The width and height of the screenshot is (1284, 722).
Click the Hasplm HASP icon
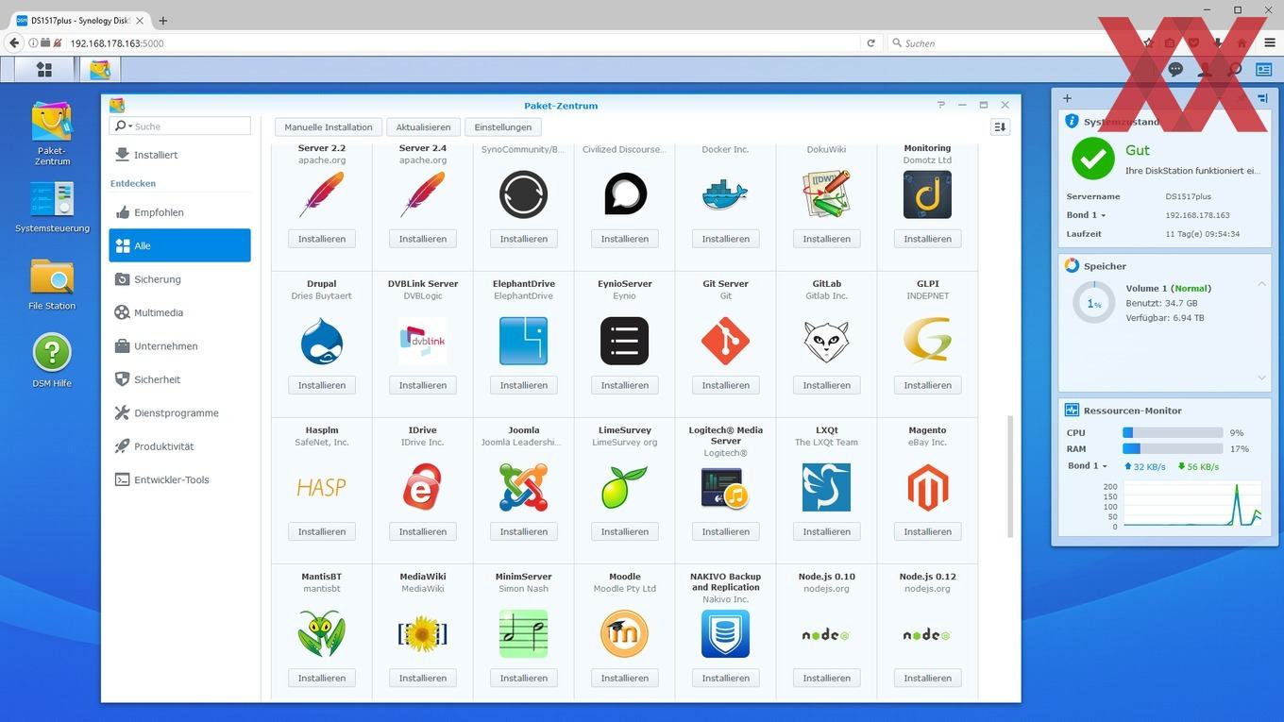coord(322,487)
